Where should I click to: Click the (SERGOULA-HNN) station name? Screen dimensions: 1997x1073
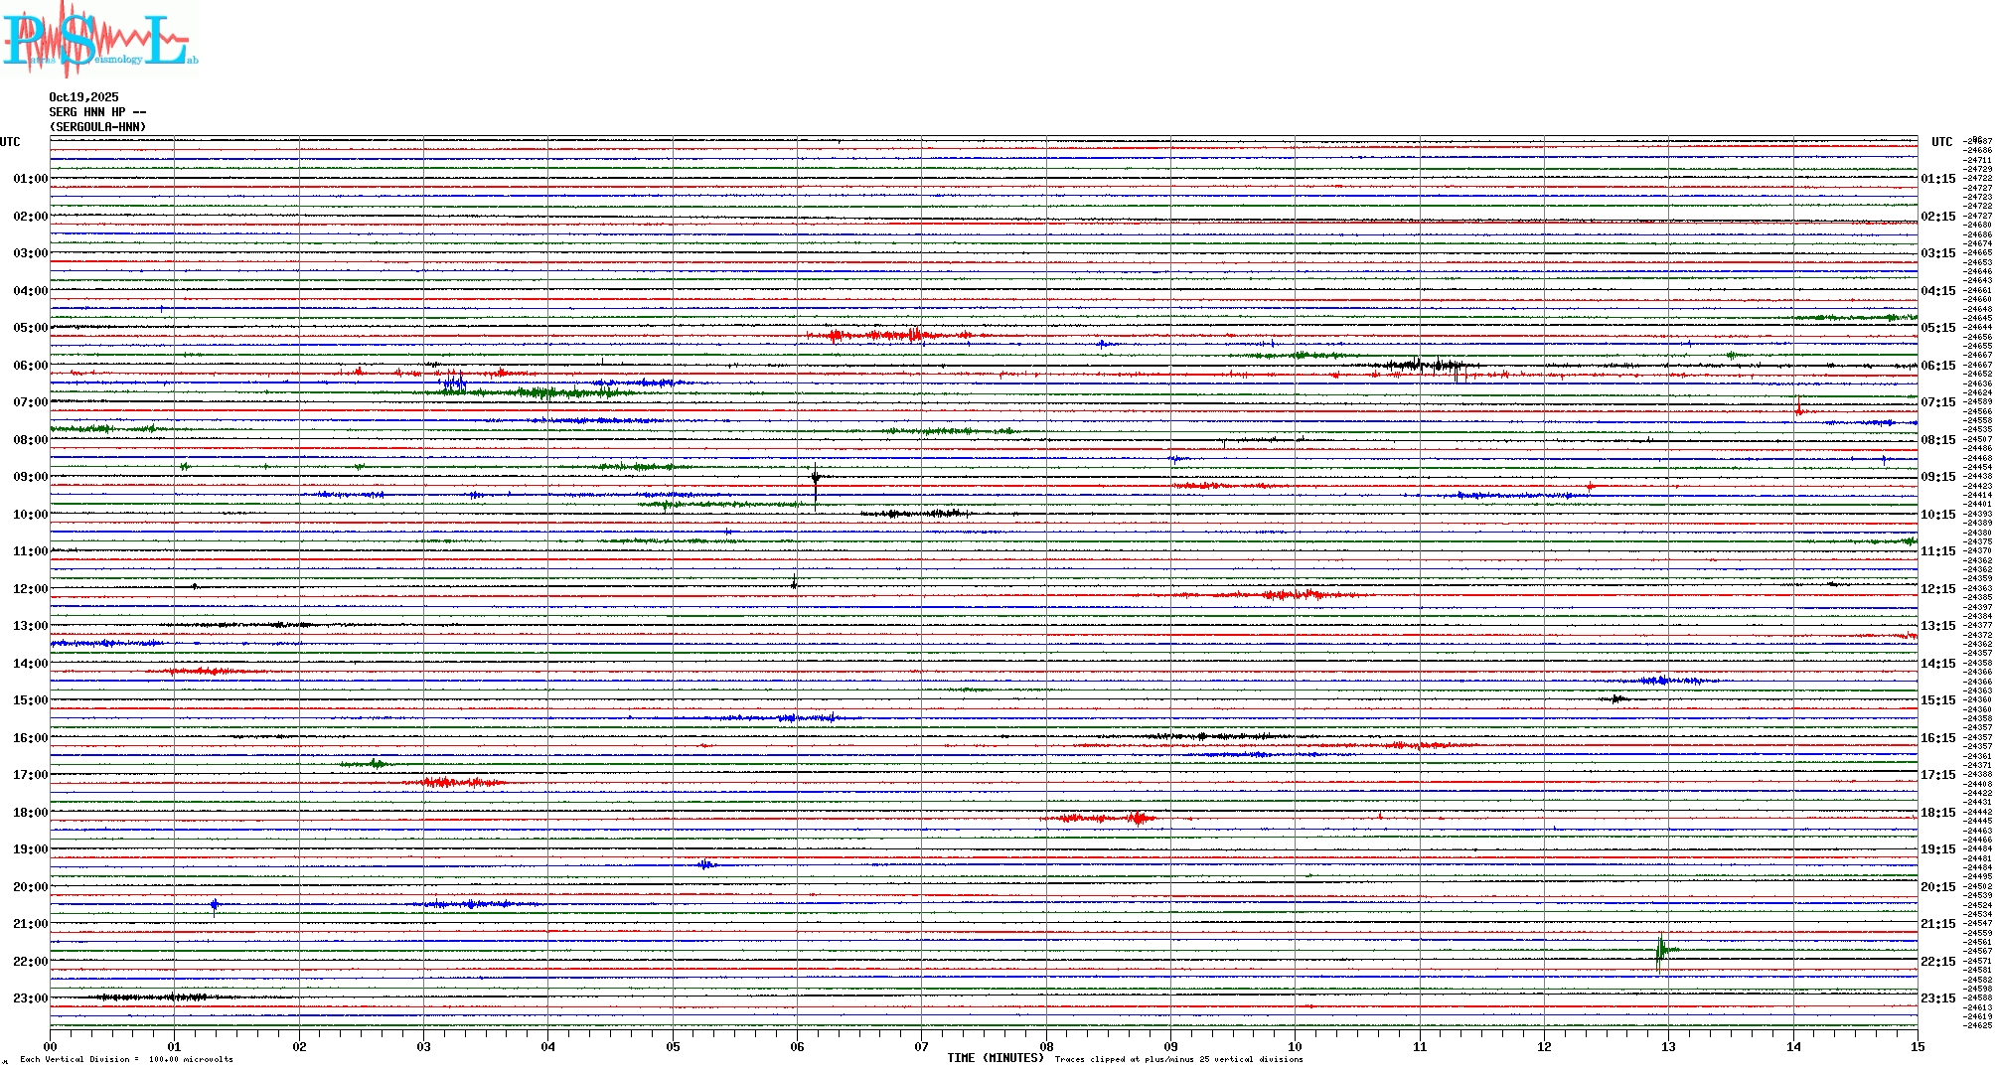97,127
